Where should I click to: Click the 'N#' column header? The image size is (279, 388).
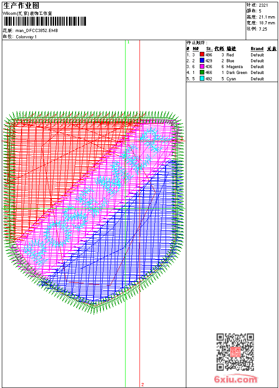[196, 49]
